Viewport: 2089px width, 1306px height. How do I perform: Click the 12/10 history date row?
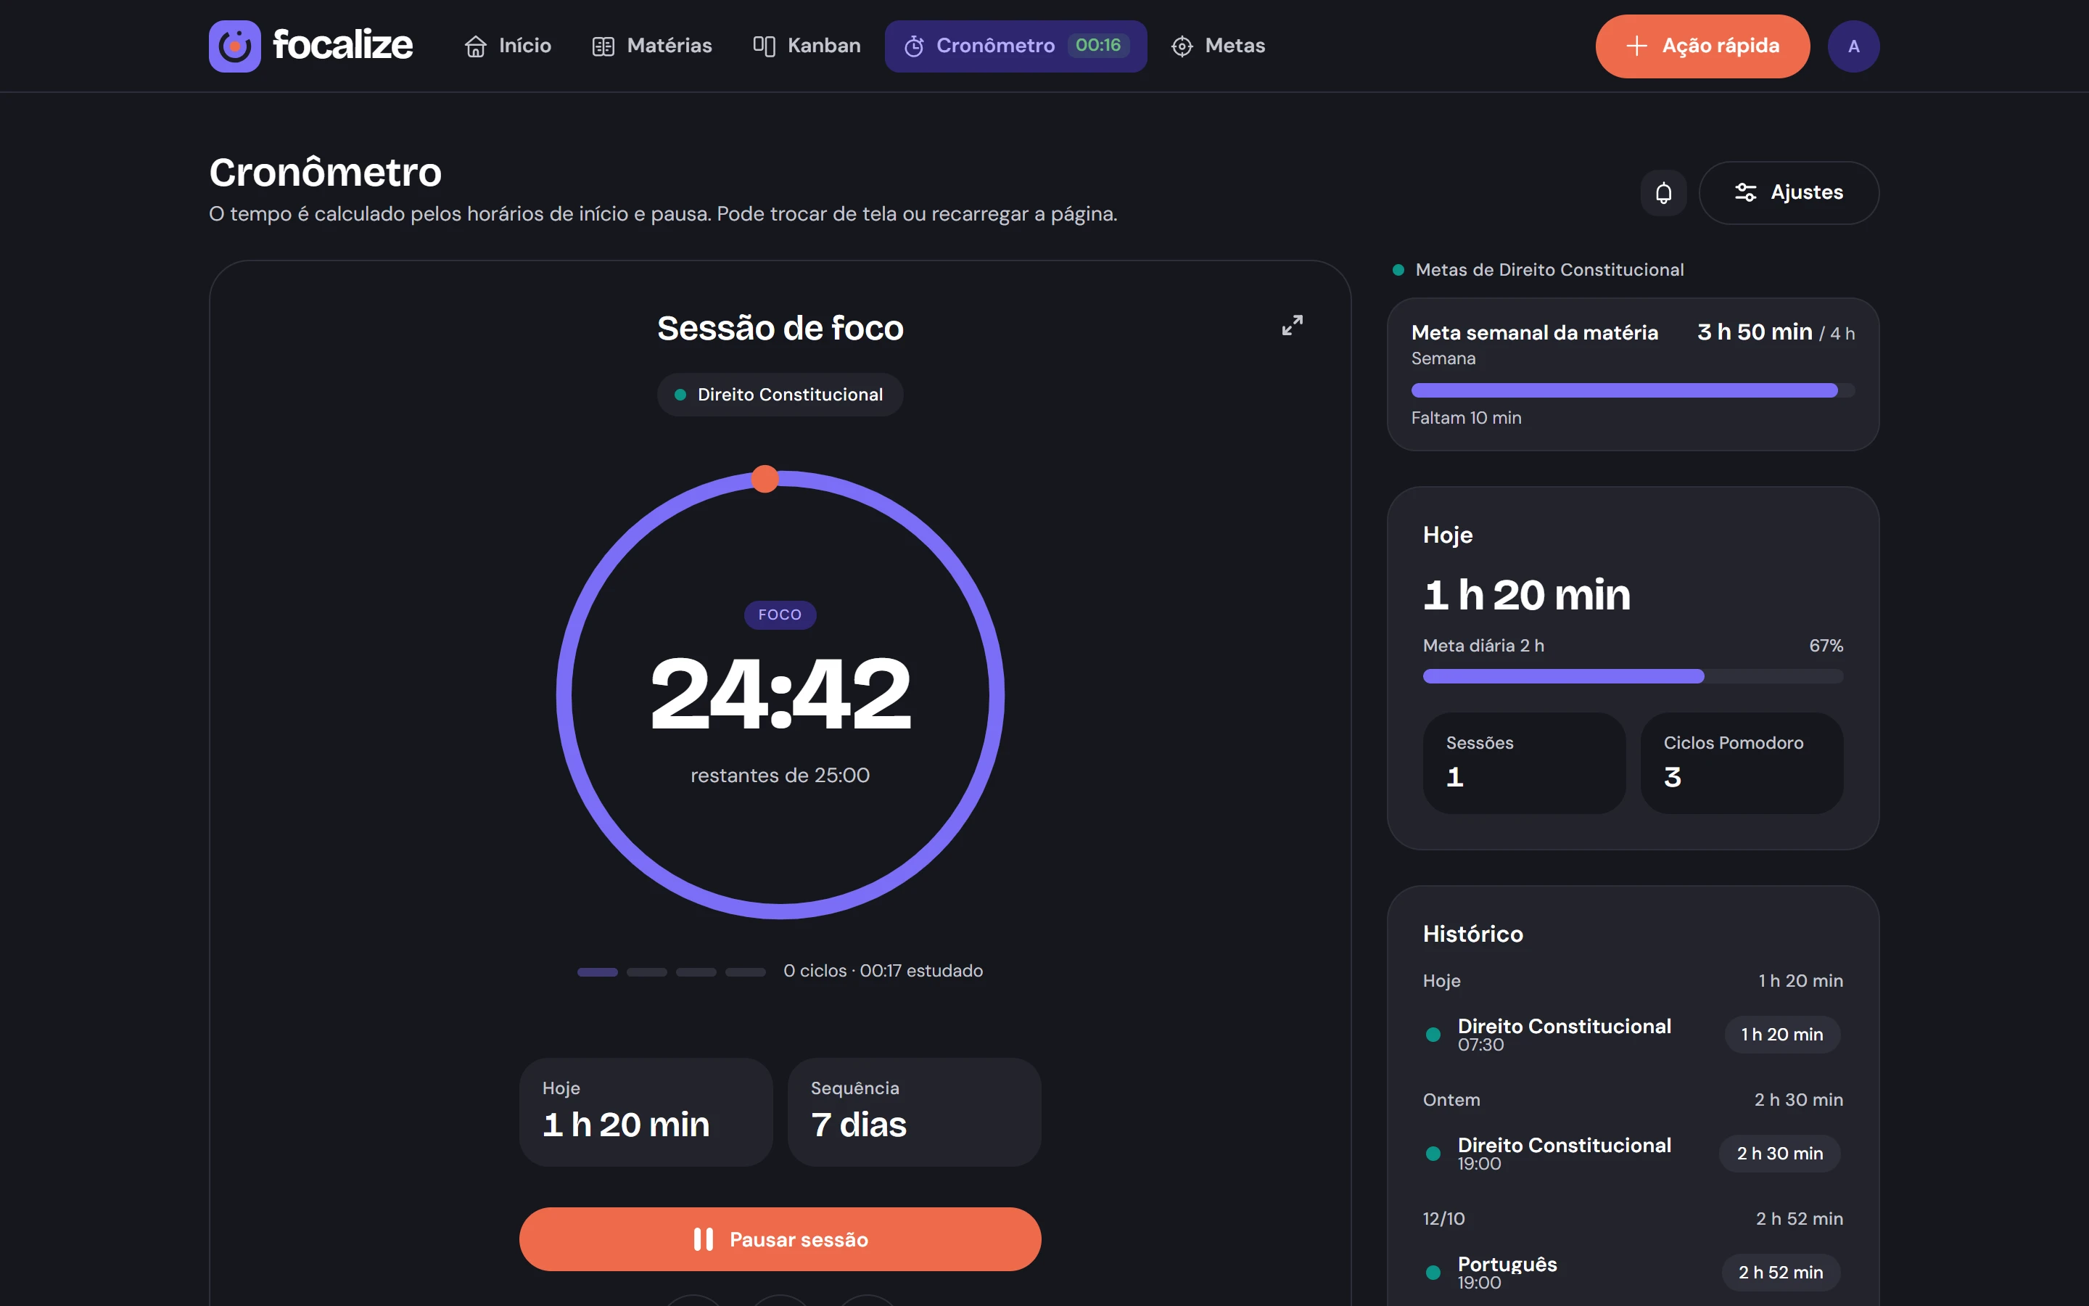[x=1632, y=1219]
